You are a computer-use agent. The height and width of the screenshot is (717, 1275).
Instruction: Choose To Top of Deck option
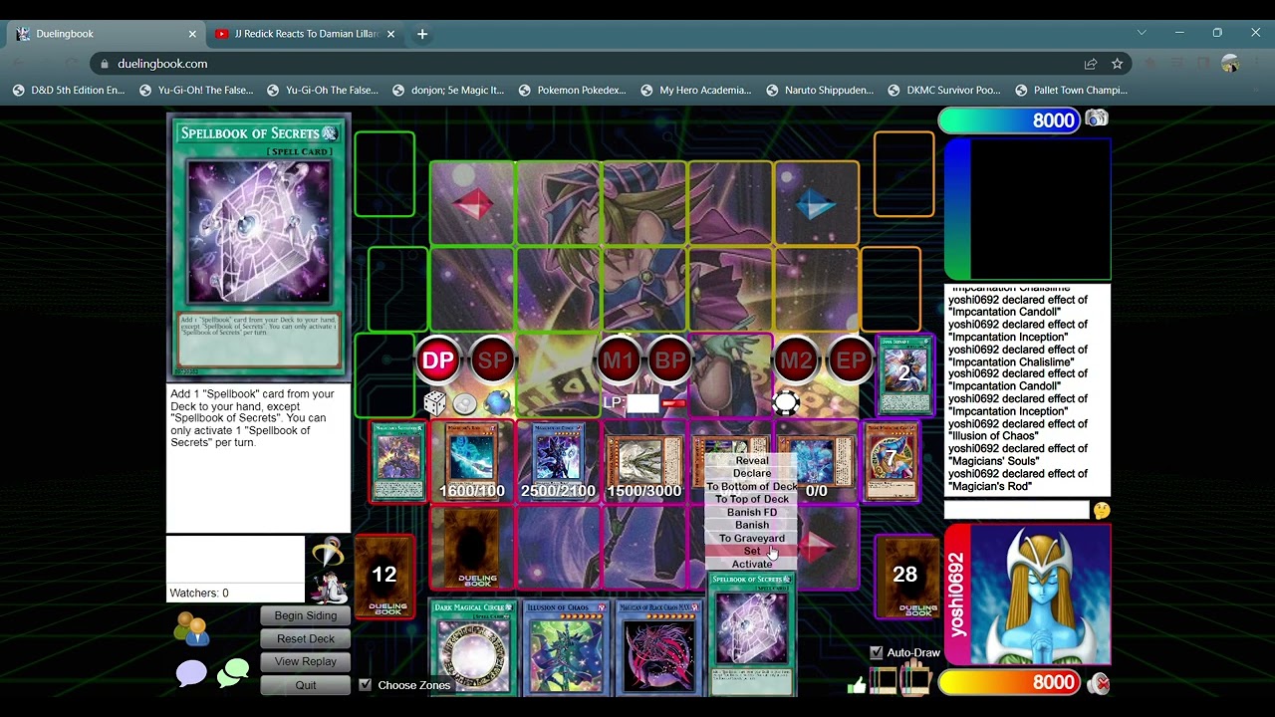coord(752,499)
